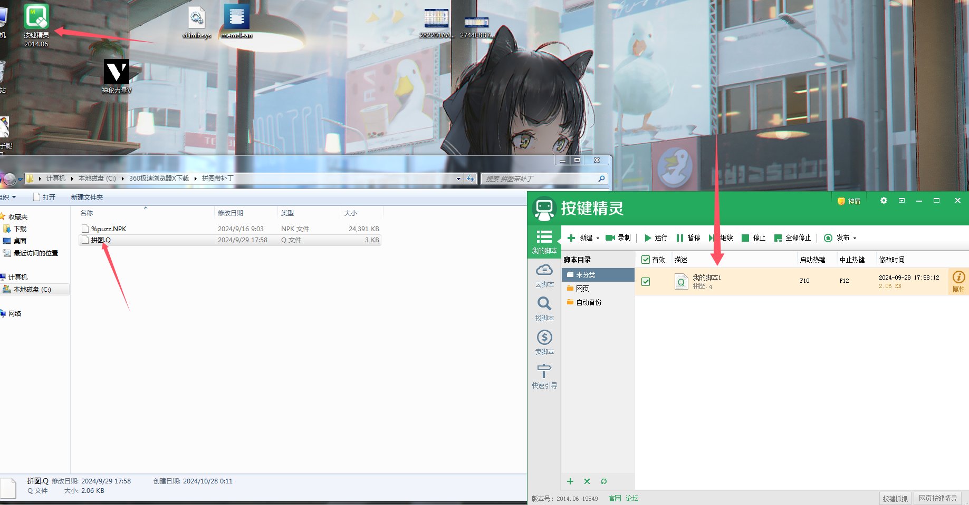Expand Explorer address bar history dropdown
The width and height of the screenshot is (969, 505).
(458, 179)
